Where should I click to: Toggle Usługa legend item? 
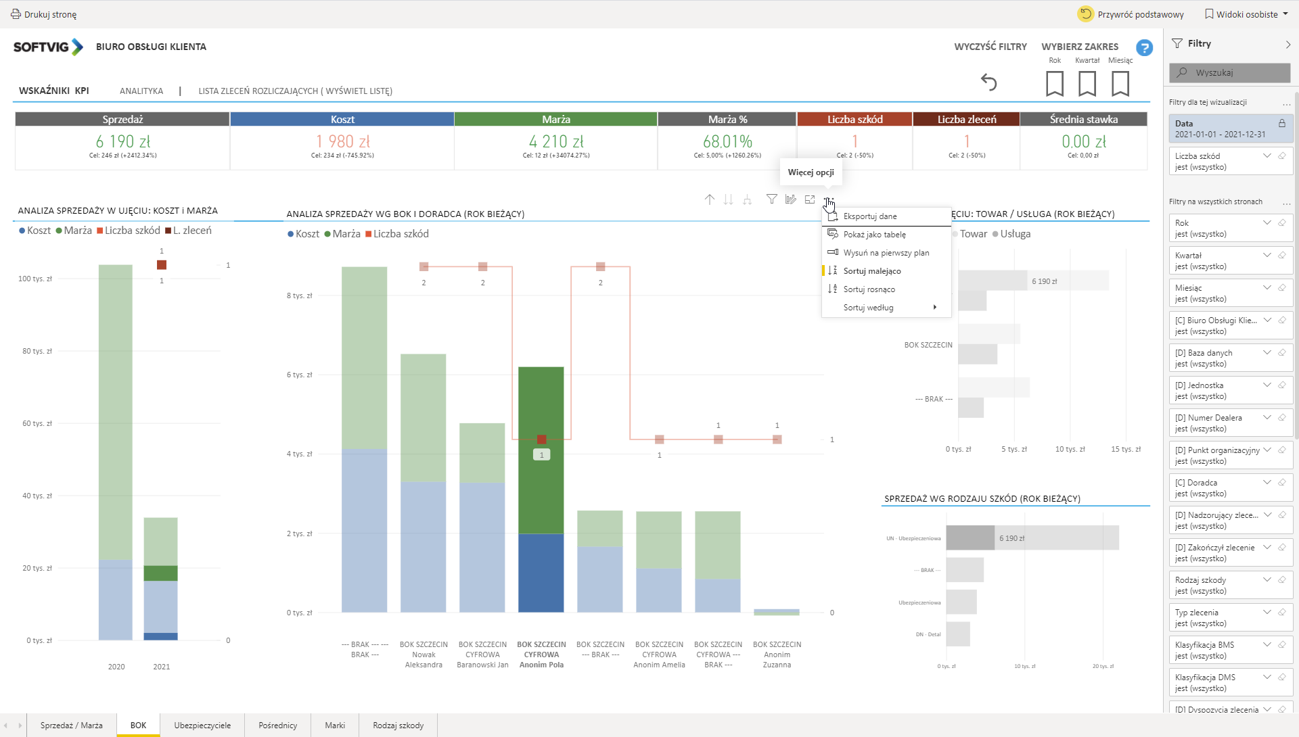1011,234
